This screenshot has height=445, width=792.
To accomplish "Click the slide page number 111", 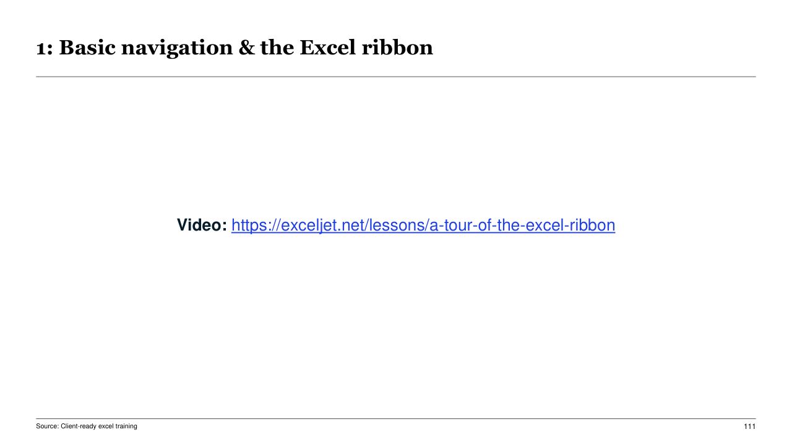I will (749, 426).
